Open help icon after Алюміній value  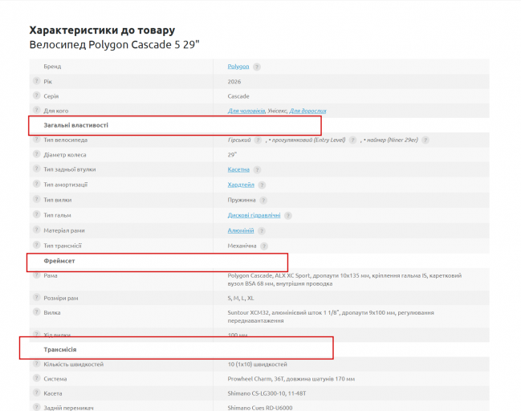point(262,231)
